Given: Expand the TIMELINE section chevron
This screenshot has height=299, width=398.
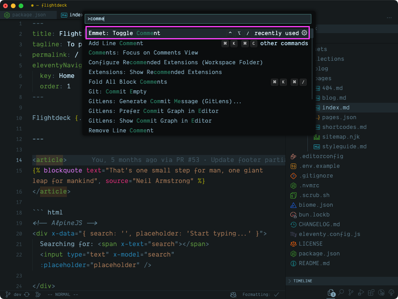Looking at the screenshot, I should click(x=290, y=281).
